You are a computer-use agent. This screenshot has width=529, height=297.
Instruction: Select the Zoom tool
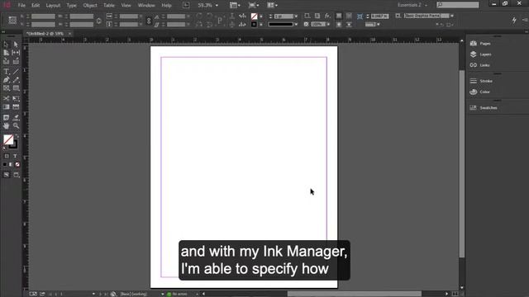tap(16, 125)
